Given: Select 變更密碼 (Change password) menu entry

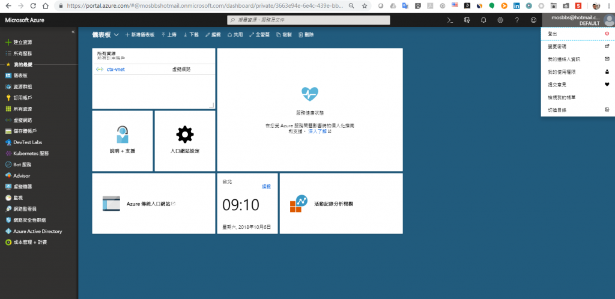Looking at the screenshot, I should pyautogui.click(x=578, y=47).
